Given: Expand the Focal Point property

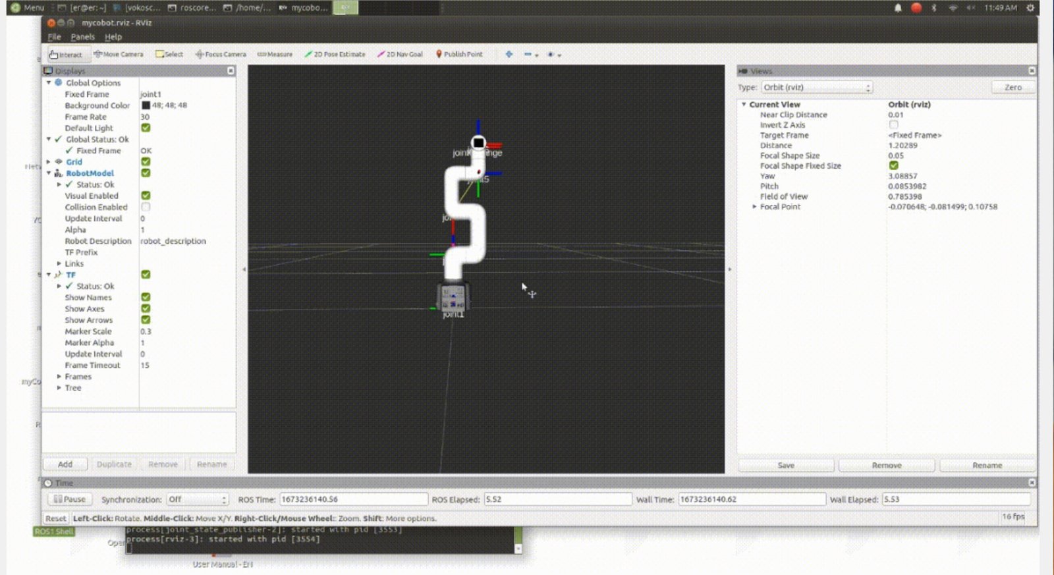Looking at the screenshot, I should [x=754, y=206].
